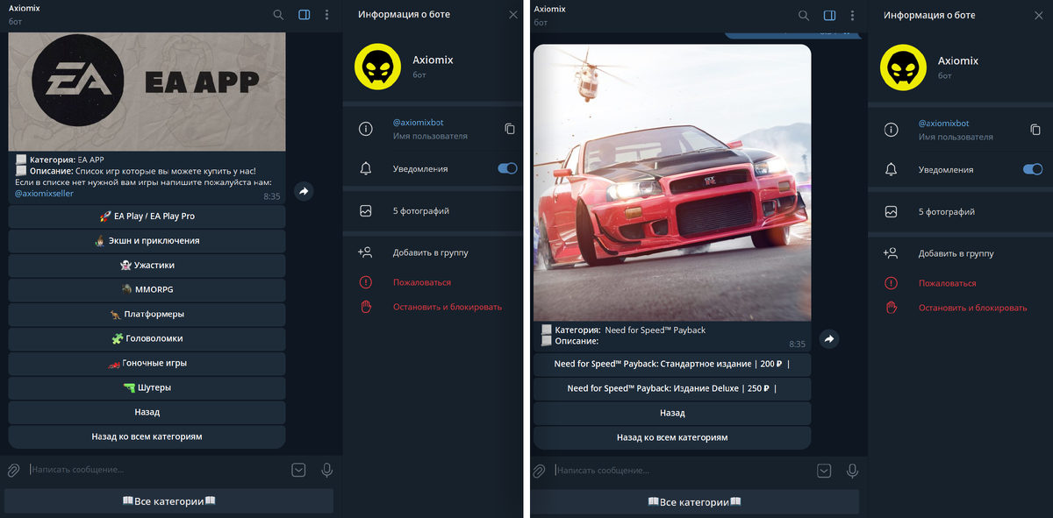Close the right bot info panel
Image resolution: width=1053 pixels, height=518 pixels.
click(1039, 16)
